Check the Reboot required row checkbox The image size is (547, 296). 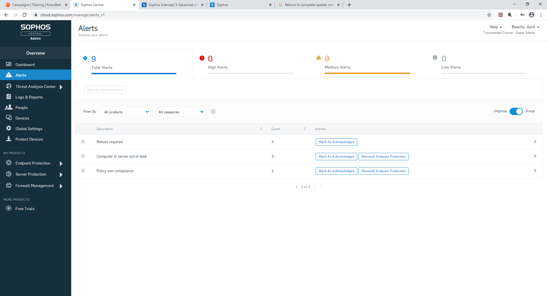tap(83, 141)
